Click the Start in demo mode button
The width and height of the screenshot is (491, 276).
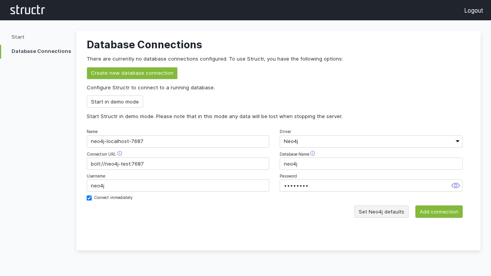click(x=115, y=101)
